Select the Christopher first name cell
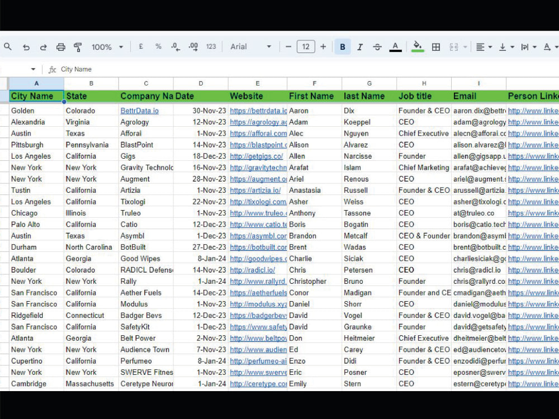This screenshot has width=559, height=419. pos(314,282)
